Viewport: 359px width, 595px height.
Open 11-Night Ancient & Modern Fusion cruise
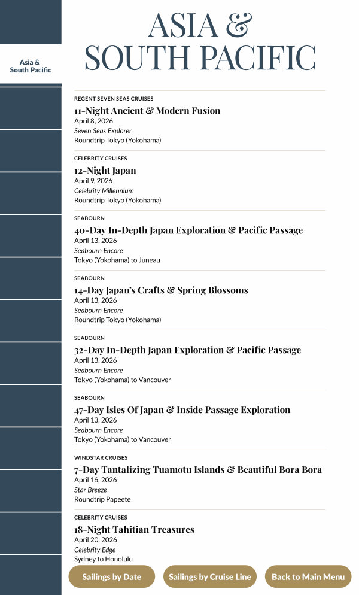[x=147, y=111]
